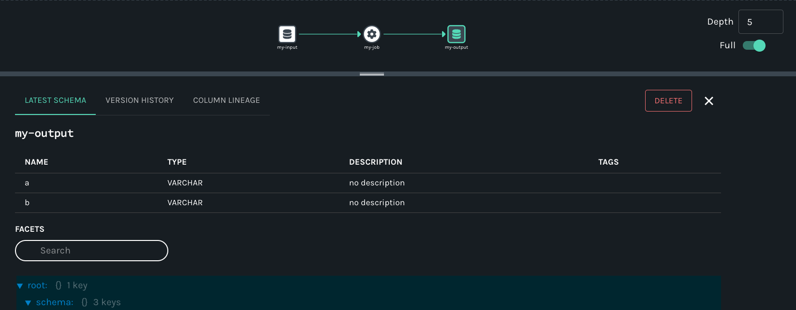Select the my-job gear node icon
This screenshot has width=796, height=310.
(x=371, y=34)
